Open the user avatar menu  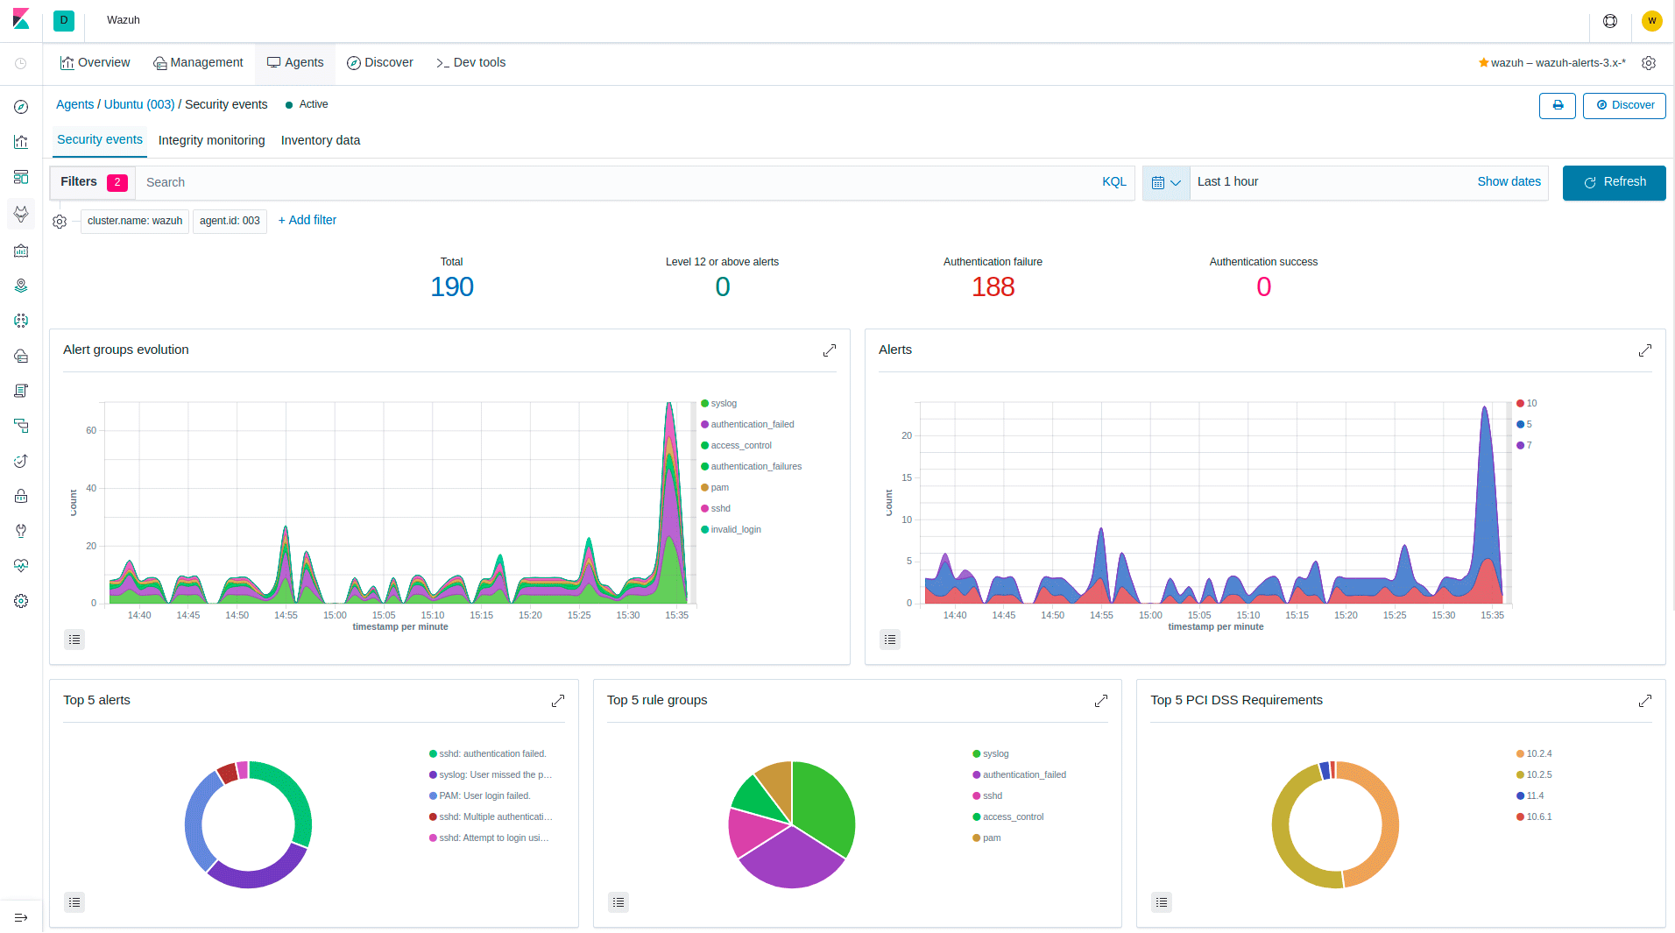point(1652,21)
